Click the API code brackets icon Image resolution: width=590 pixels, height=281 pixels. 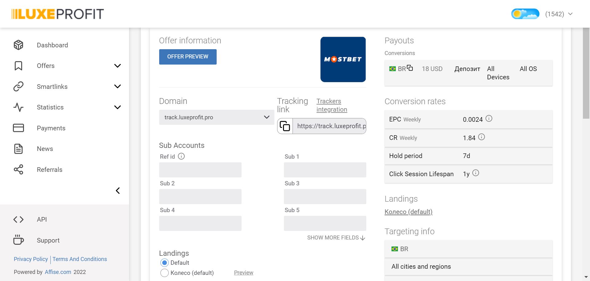point(18,220)
